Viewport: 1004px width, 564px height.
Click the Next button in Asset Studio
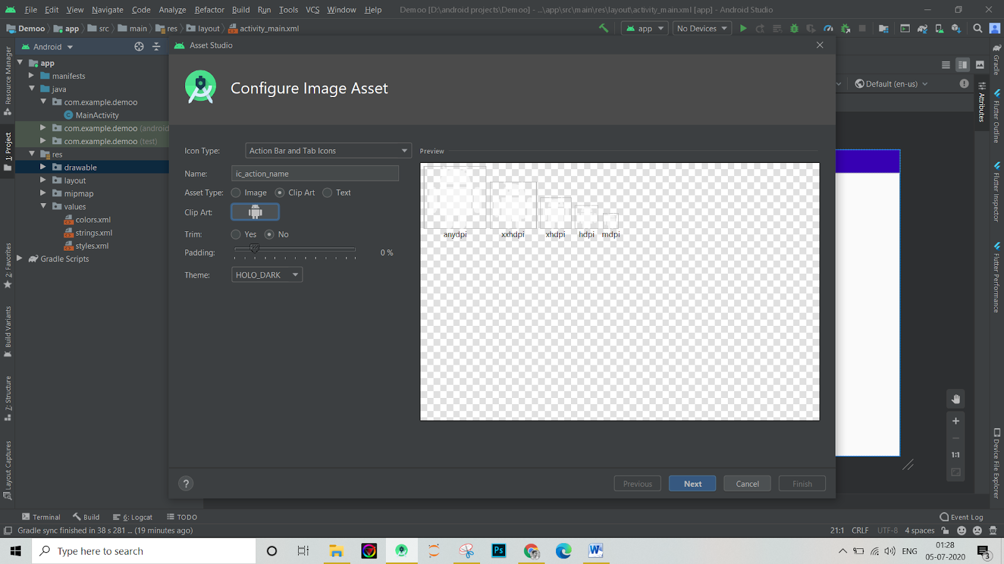[692, 483]
